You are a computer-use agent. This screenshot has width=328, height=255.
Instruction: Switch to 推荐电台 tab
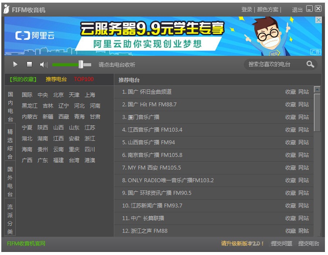pyautogui.click(x=56, y=79)
